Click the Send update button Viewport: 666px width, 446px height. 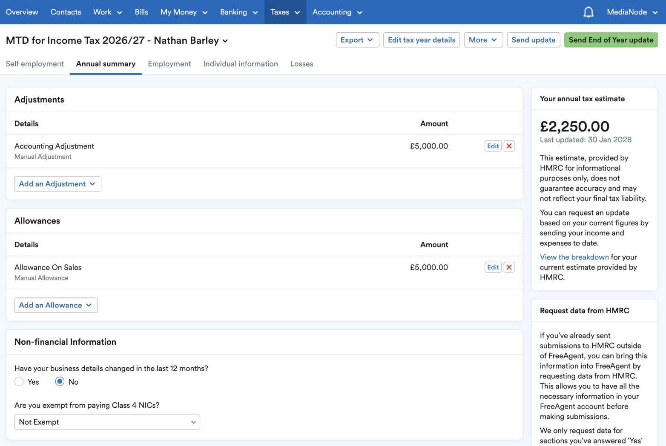[x=534, y=40]
